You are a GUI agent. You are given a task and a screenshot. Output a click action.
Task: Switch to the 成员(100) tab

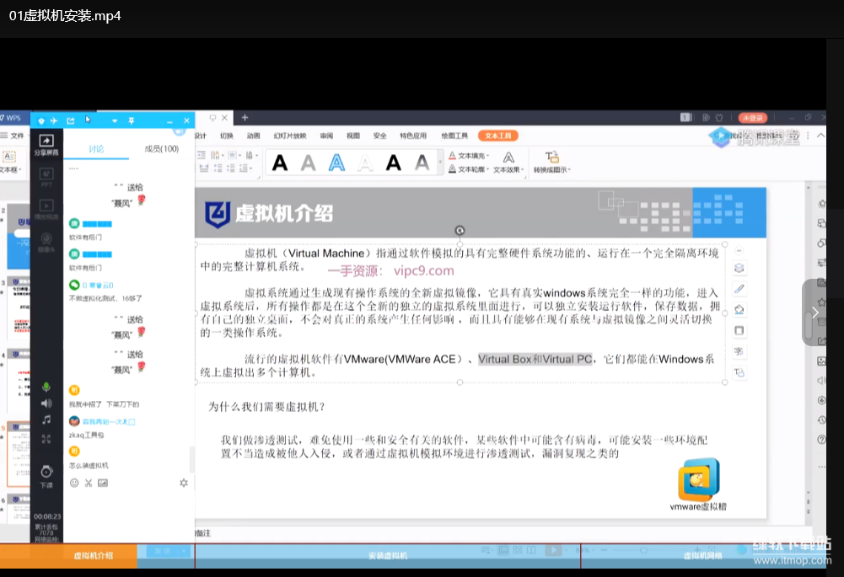[x=162, y=148]
